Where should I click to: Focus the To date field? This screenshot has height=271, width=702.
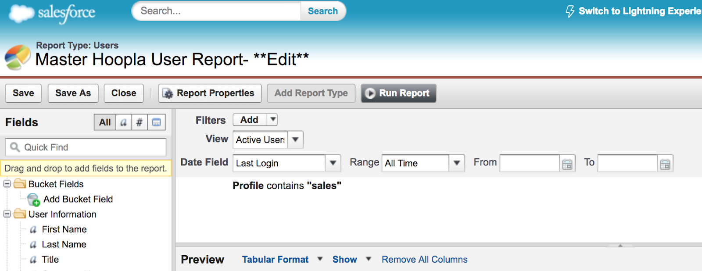click(627, 163)
